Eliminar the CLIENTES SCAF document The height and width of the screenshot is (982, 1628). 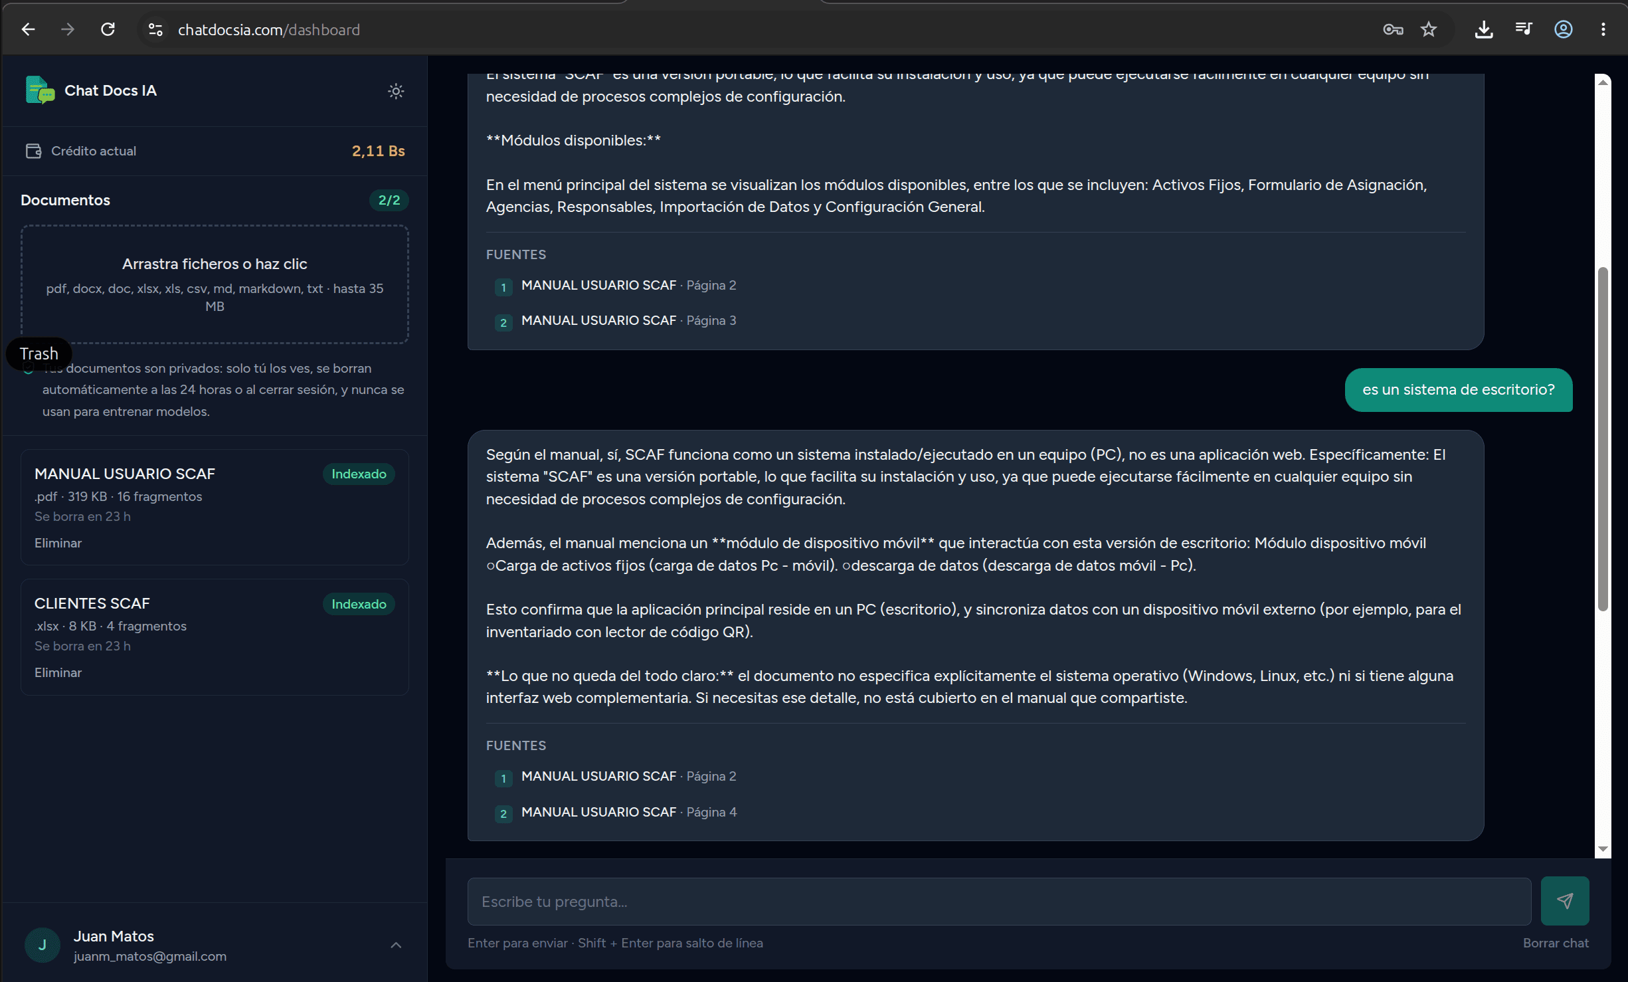click(58, 672)
